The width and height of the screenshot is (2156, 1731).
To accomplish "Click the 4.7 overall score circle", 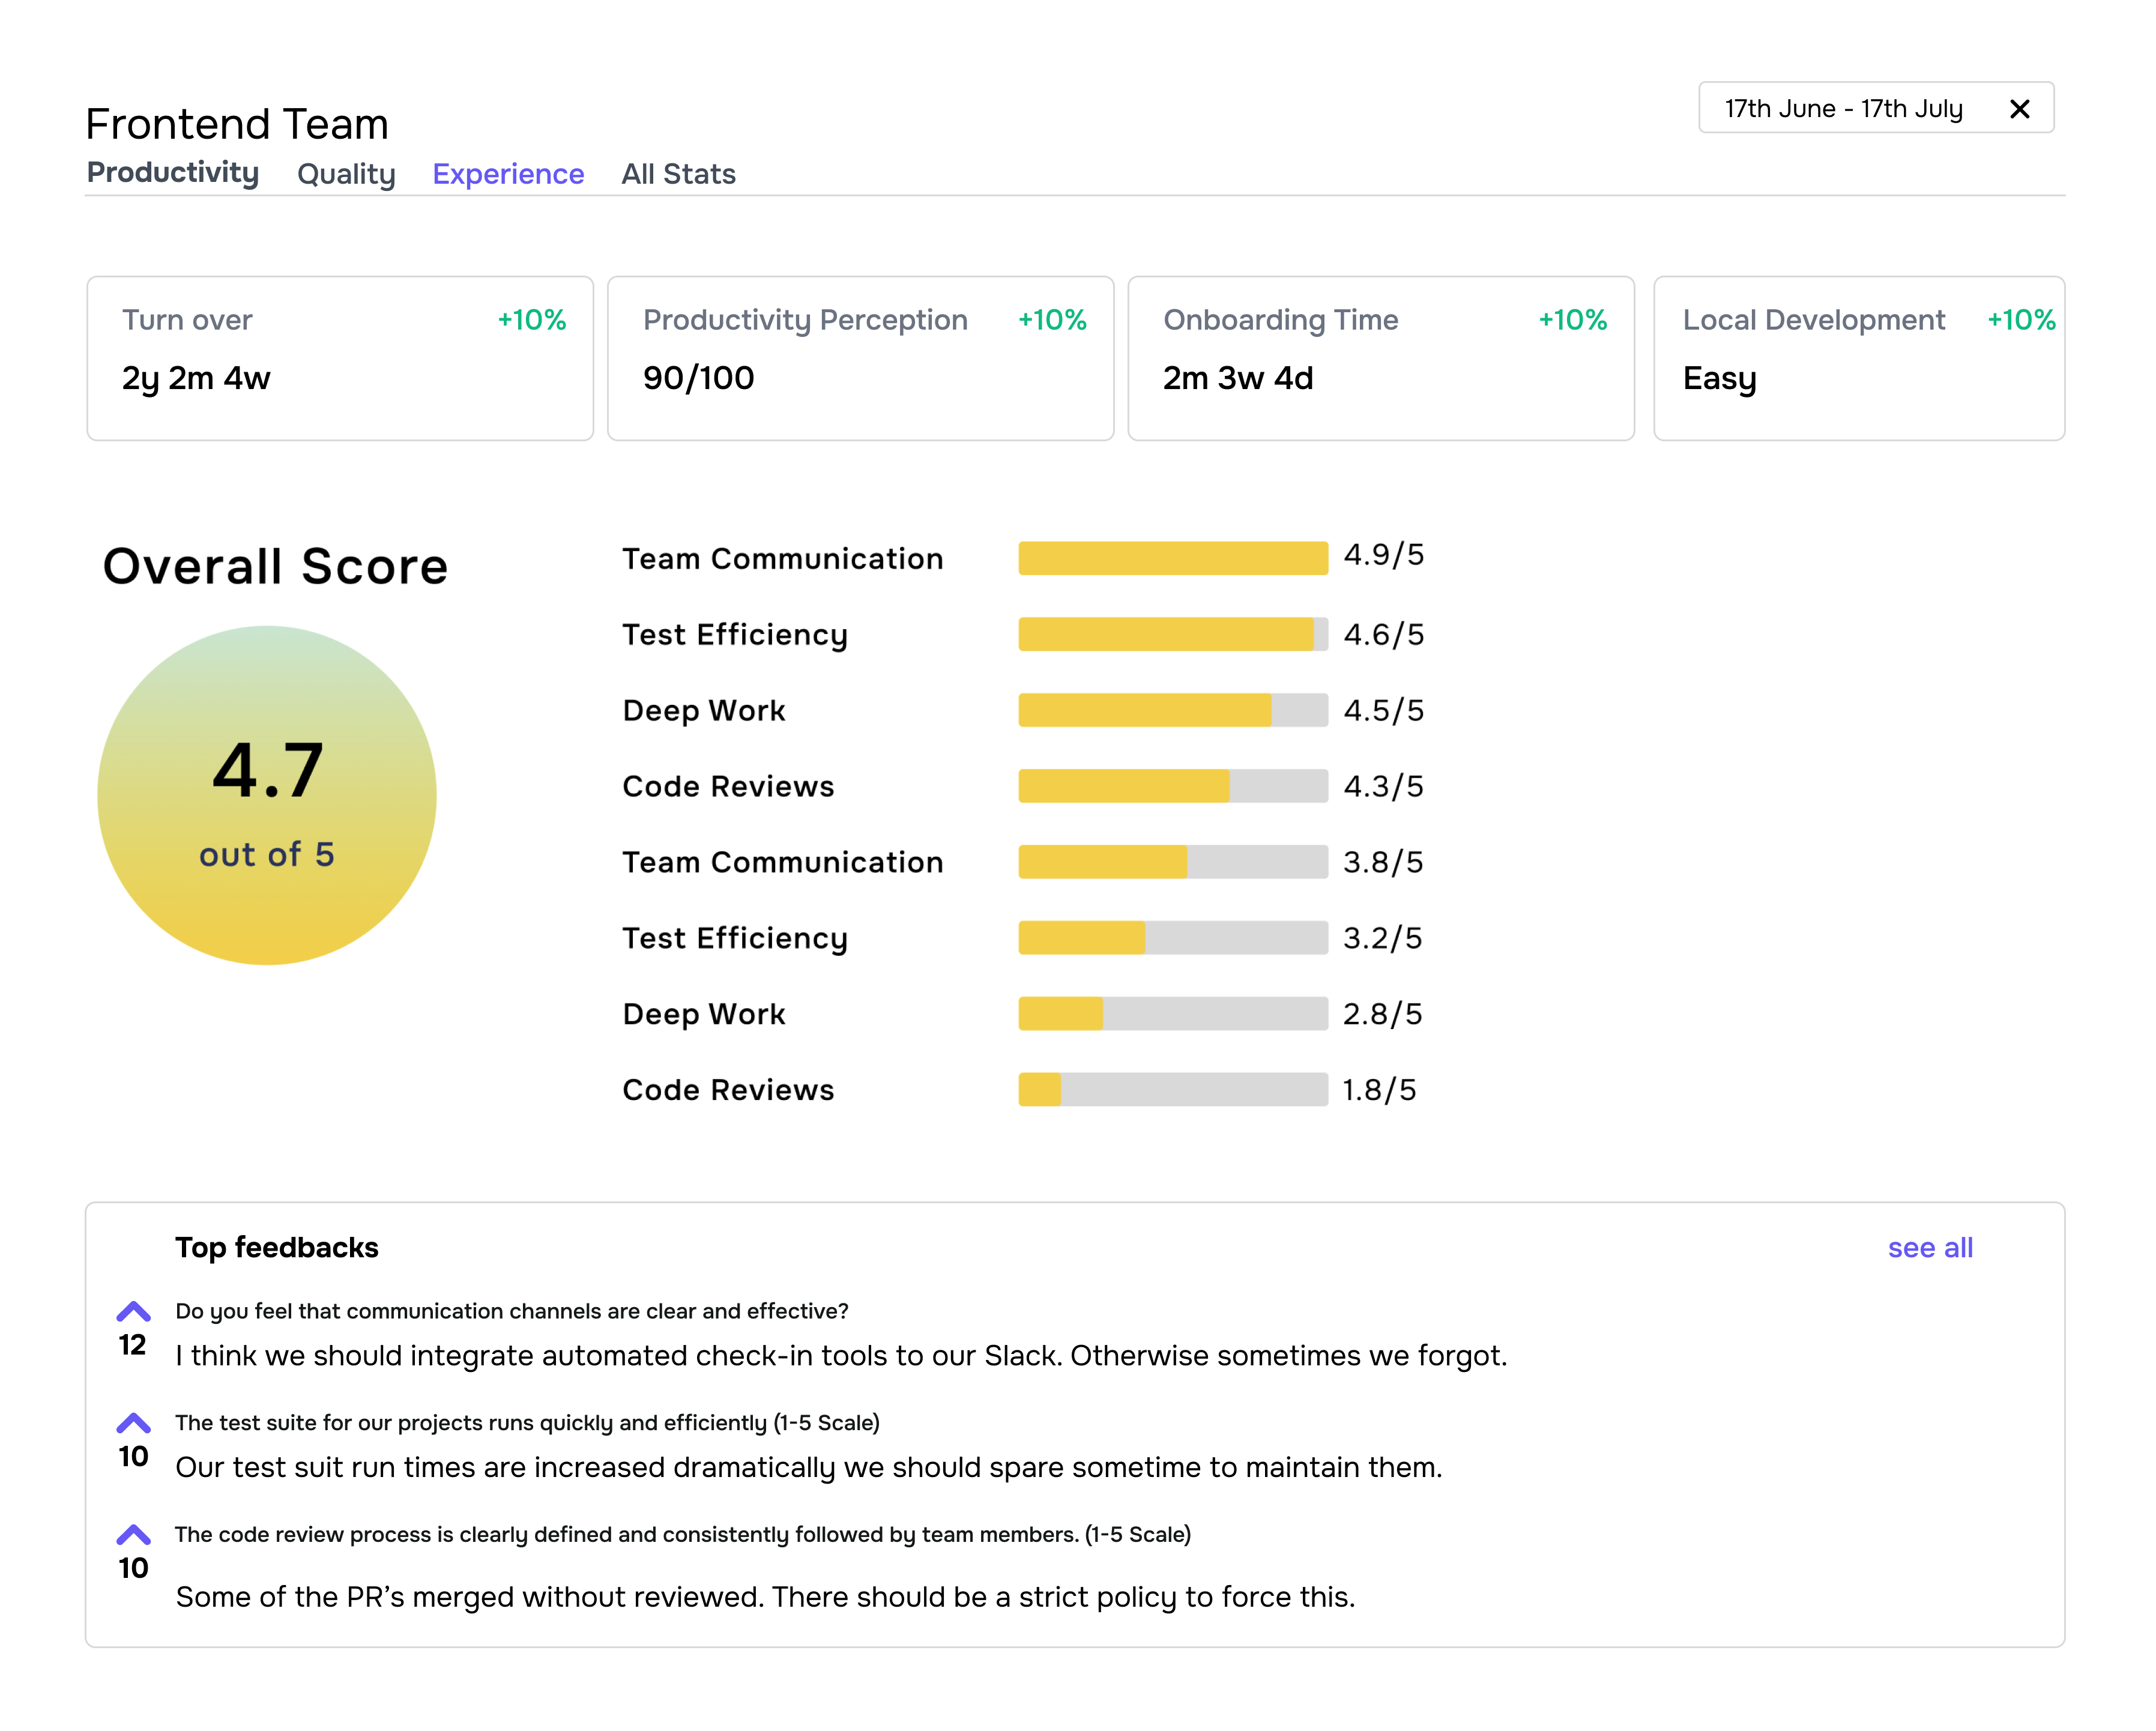I will [x=267, y=795].
